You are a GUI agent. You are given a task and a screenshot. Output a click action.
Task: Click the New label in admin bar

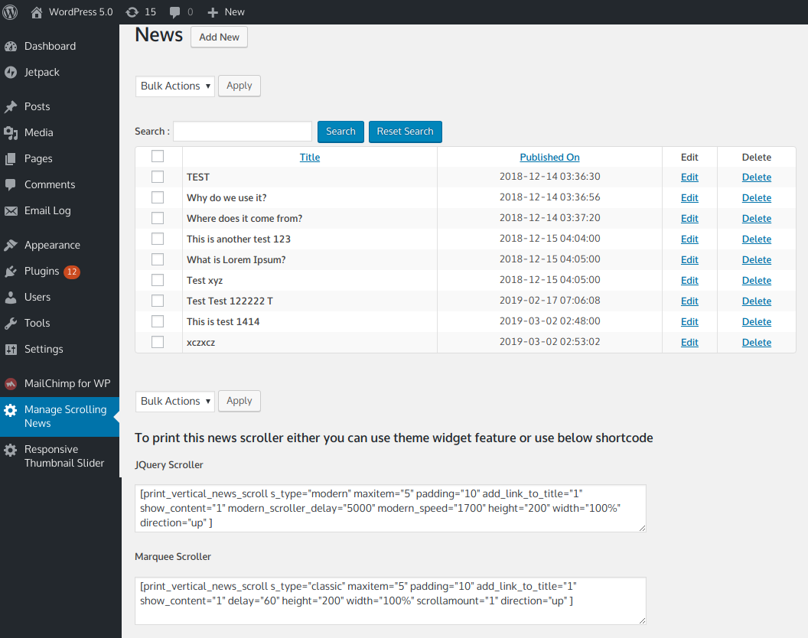(234, 11)
